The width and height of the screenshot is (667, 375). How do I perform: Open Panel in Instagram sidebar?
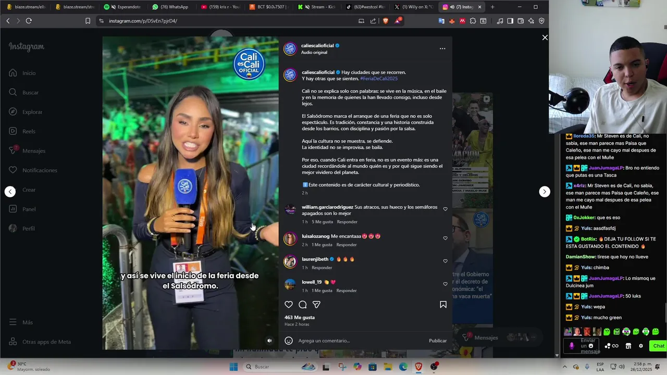pyautogui.click(x=22, y=209)
